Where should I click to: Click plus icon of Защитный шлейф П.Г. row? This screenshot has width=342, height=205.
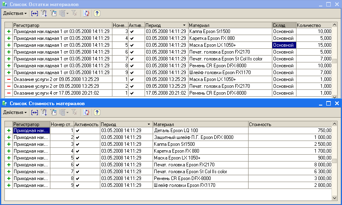[9, 137]
